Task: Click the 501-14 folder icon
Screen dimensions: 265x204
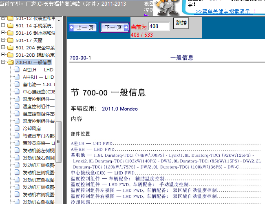Action: [10, 26]
